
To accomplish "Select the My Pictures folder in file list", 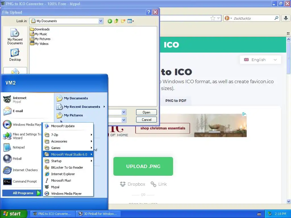I will (x=40, y=39).
